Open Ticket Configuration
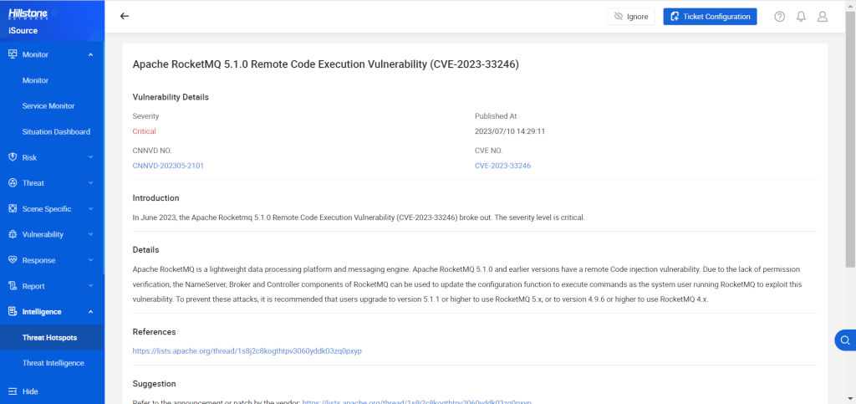 [711, 17]
